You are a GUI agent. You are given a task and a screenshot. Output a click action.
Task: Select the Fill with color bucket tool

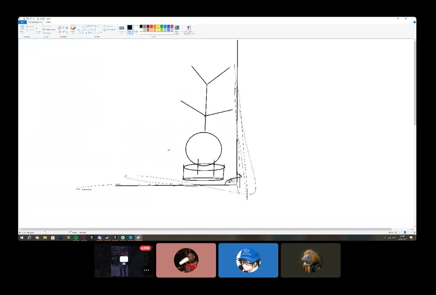point(62,27)
